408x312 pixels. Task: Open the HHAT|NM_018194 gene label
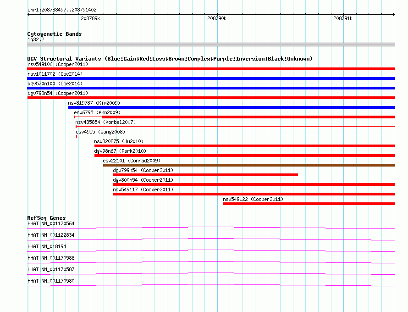click(x=47, y=247)
